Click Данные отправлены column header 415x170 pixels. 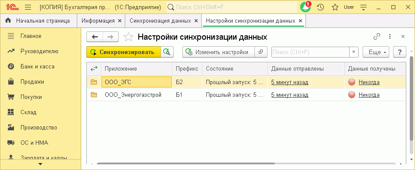pyautogui.click(x=306, y=69)
